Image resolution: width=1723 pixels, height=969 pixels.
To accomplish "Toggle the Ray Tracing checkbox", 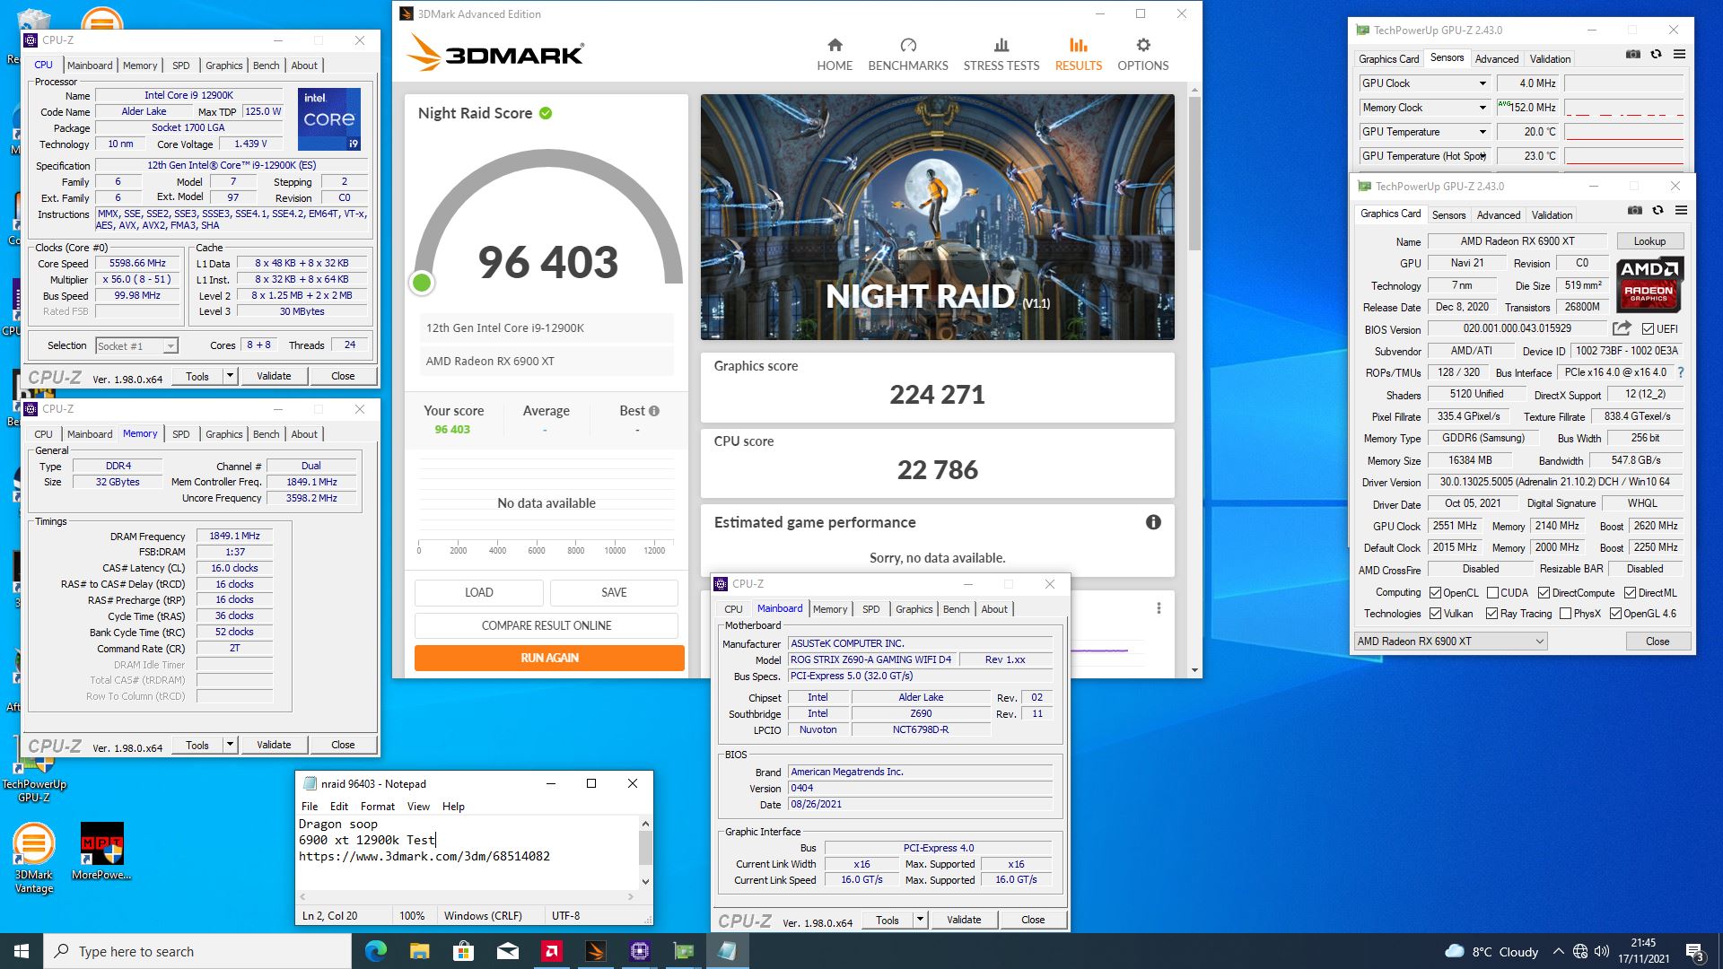I will 1491,614.
